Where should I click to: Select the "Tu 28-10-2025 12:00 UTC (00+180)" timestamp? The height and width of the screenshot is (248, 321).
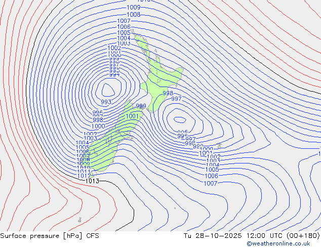(x=252, y=236)
